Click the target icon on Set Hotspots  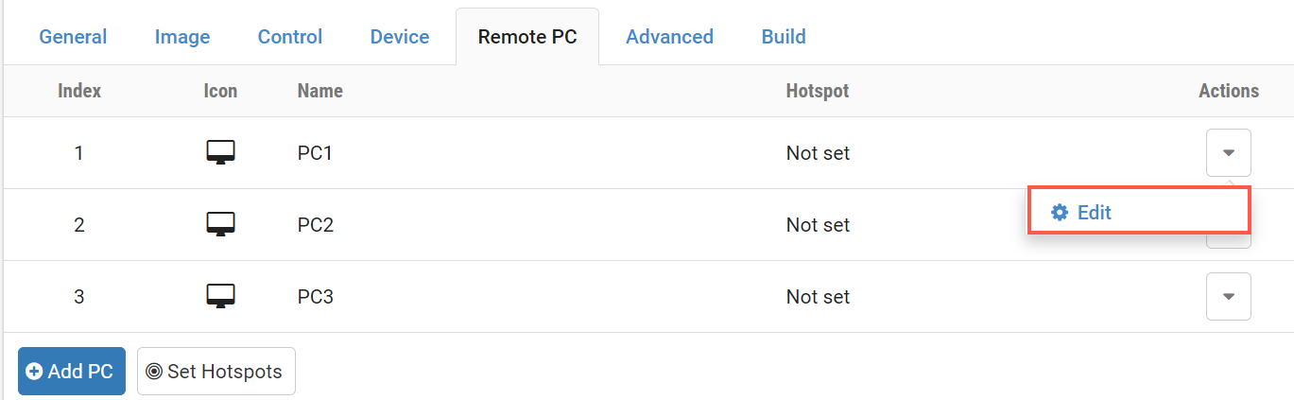[x=154, y=372]
